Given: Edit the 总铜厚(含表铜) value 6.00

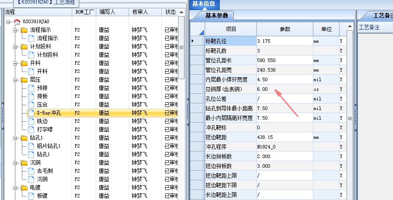Looking at the screenshot, I should tap(285, 89).
